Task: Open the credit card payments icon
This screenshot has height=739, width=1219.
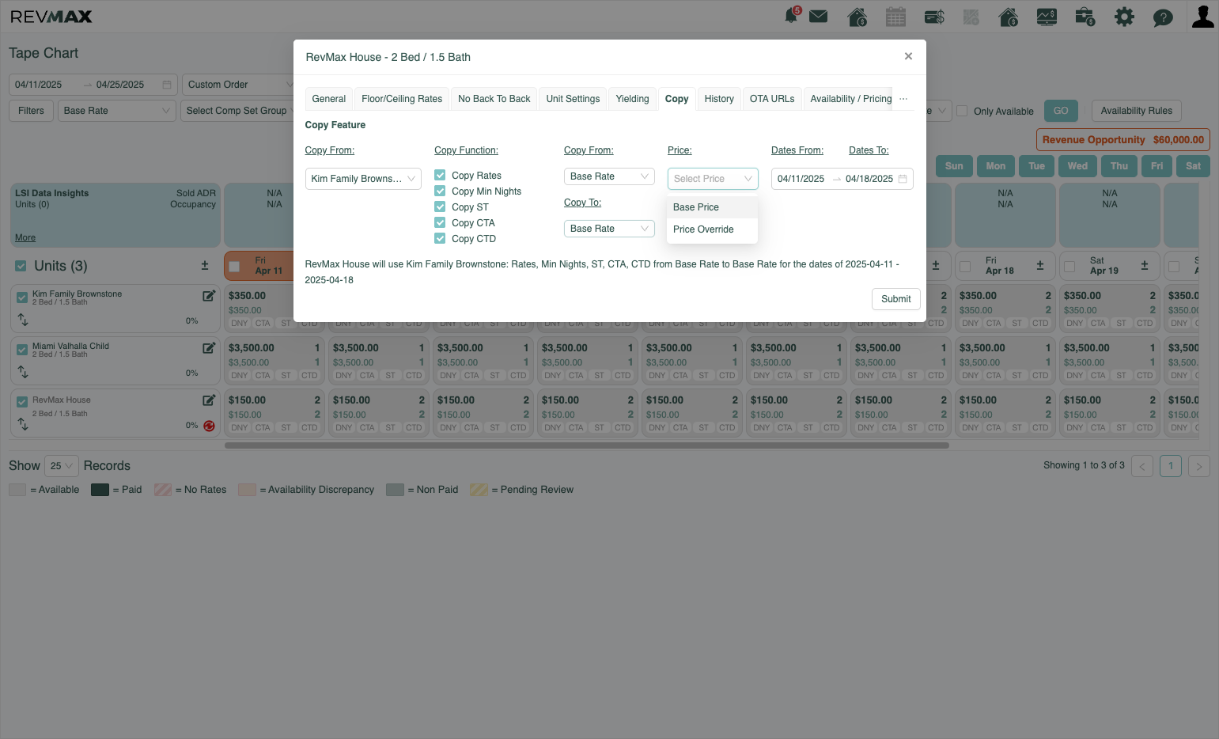Action: point(934,17)
